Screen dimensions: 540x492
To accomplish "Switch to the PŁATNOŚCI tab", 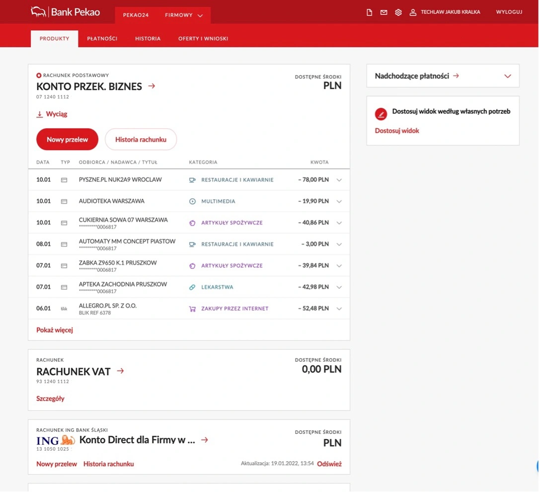I will (x=102, y=39).
